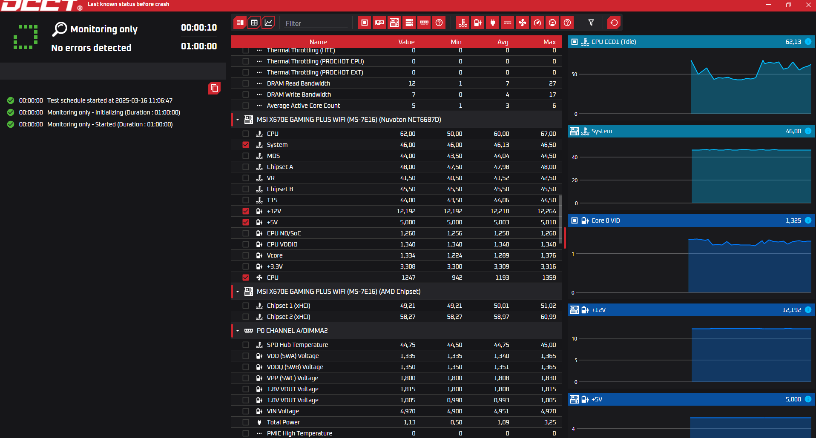Filter by temperature sensor type
The height and width of the screenshot is (438, 816).
click(x=463, y=23)
